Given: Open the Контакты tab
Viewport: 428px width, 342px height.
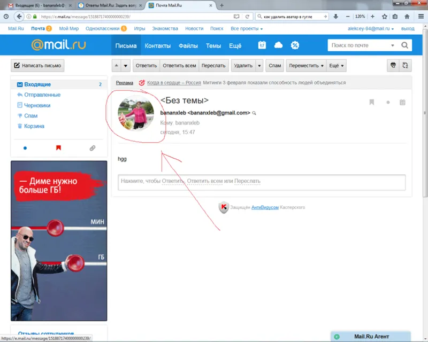Looking at the screenshot, I should coord(157,45).
